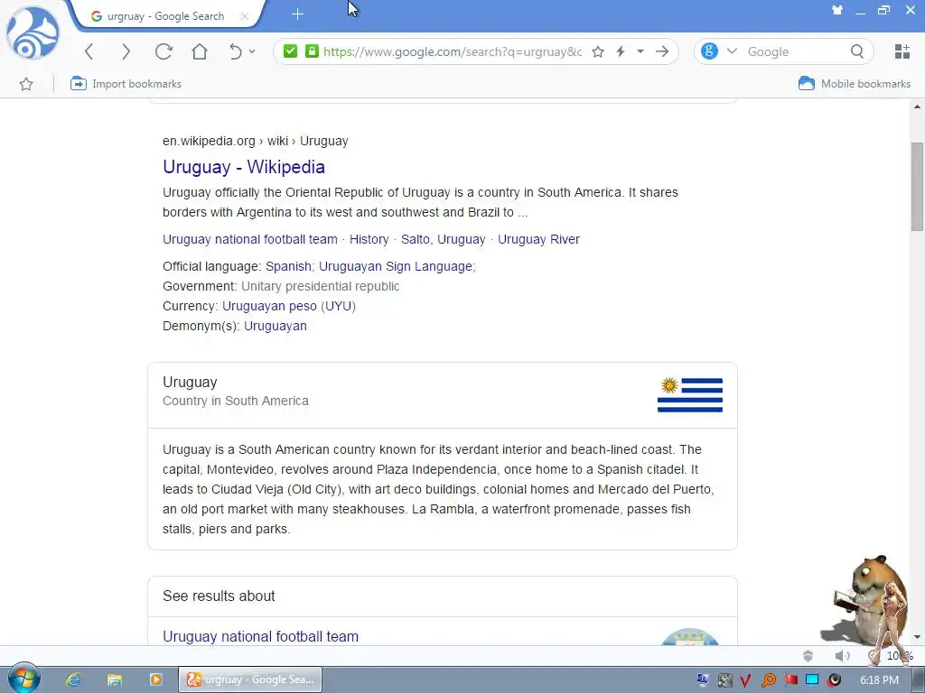Click Import bookmarks
Viewport: 925px width, 693px height.
tap(126, 84)
